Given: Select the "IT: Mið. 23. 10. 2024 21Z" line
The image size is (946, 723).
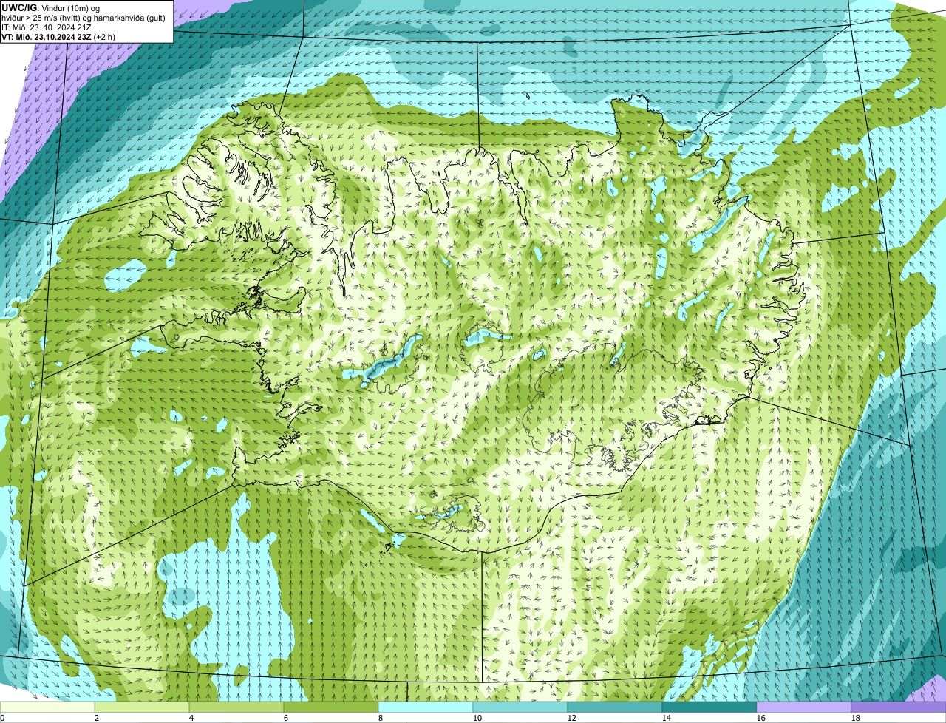Looking at the screenshot, I should tap(47, 27).
